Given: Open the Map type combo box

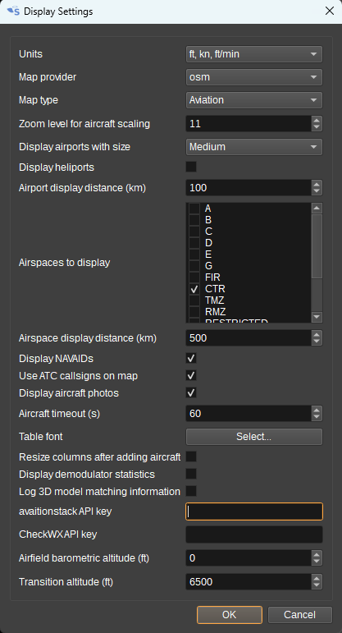Looking at the screenshot, I should [254, 100].
